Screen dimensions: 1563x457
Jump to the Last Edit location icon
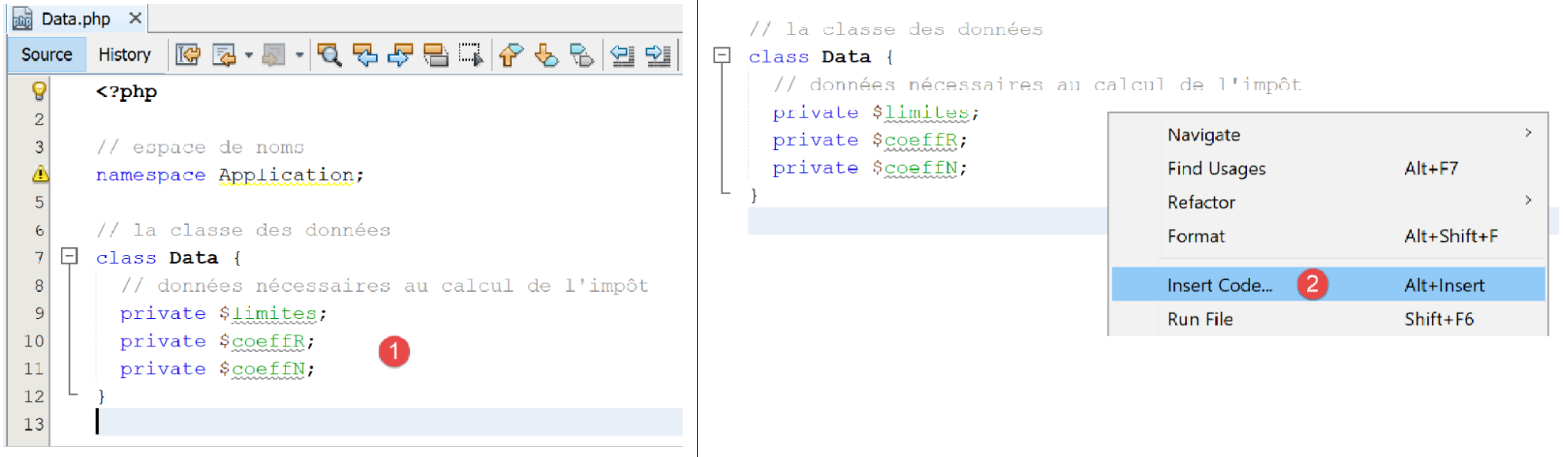click(x=188, y=54)
